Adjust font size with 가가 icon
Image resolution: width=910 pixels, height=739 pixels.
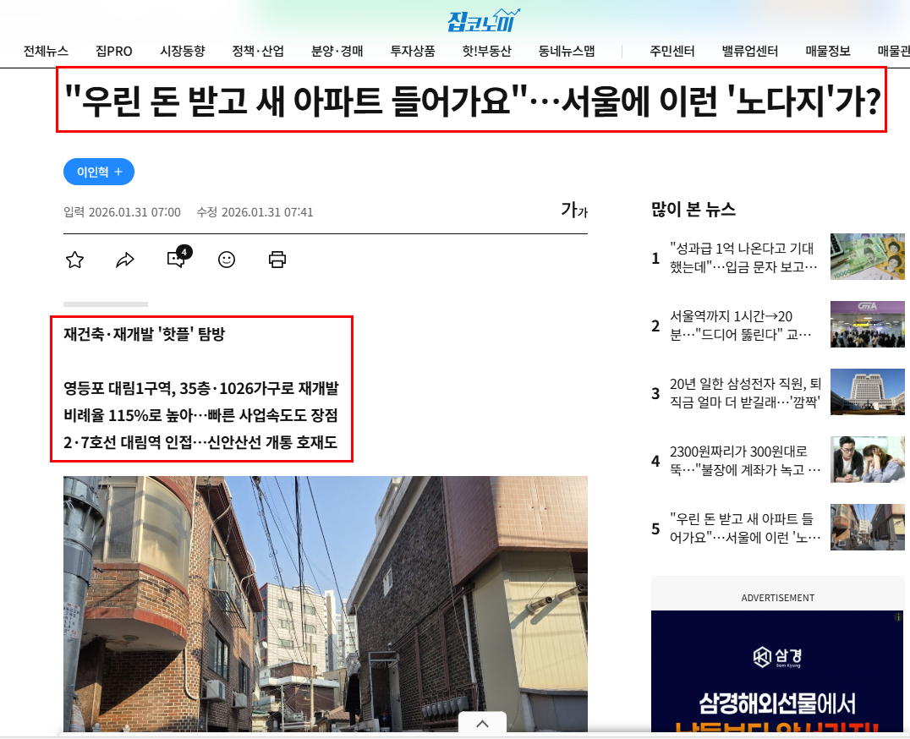tap(574, 210)
